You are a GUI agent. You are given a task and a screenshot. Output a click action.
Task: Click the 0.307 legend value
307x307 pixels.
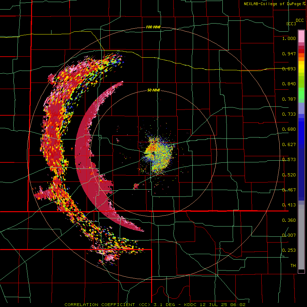(x=289, y=235)
